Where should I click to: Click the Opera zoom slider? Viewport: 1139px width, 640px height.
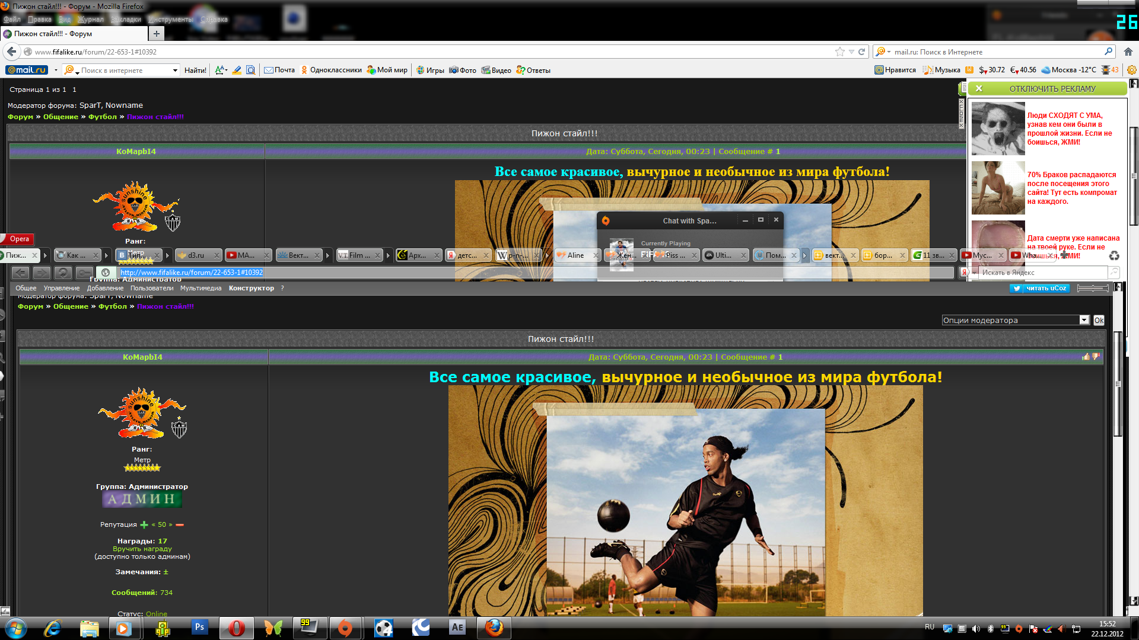coord(1092,289)
